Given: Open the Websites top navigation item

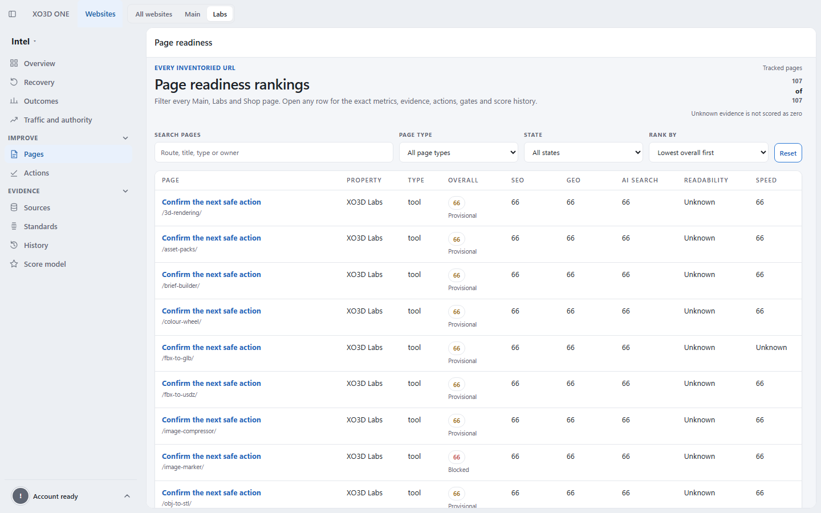Looking at the screenshot, I should pyautogui.click(x=100, y=14).
